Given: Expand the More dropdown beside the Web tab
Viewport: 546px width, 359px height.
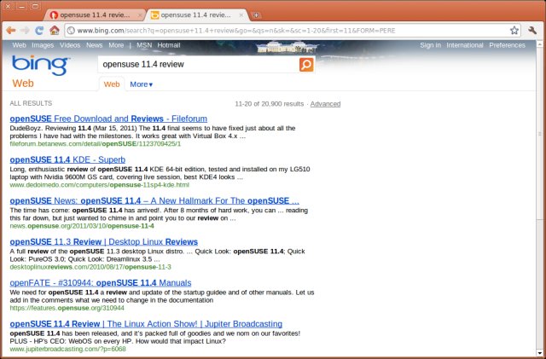Looking at the screenshot, I should pyautogui.click(x=141, y=84).
